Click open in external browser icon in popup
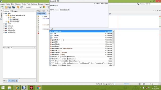The image size is (161, 90). coord(55,1)
